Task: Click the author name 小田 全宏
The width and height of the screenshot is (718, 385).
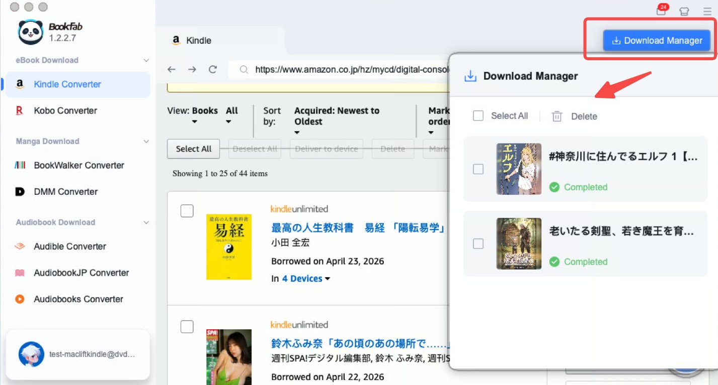Action: pos(290,243)
